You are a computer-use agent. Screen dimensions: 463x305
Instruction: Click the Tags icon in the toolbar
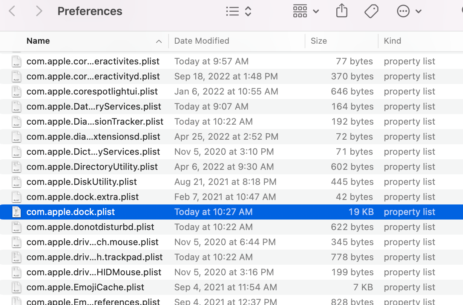coord(371,11)
